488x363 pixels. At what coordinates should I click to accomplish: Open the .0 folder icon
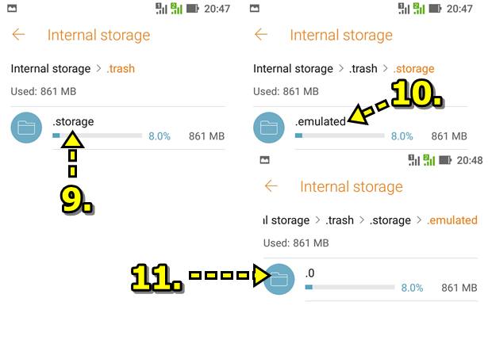(279, 279)
